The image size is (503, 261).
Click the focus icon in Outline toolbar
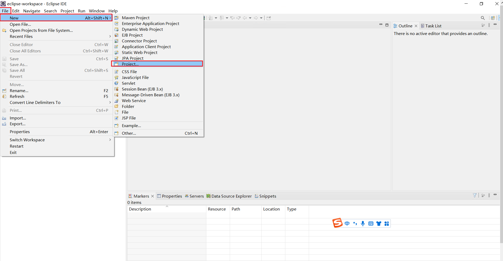click(x=483, y=25)
